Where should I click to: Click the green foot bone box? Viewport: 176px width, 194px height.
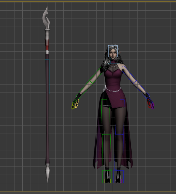coord(107,176)
